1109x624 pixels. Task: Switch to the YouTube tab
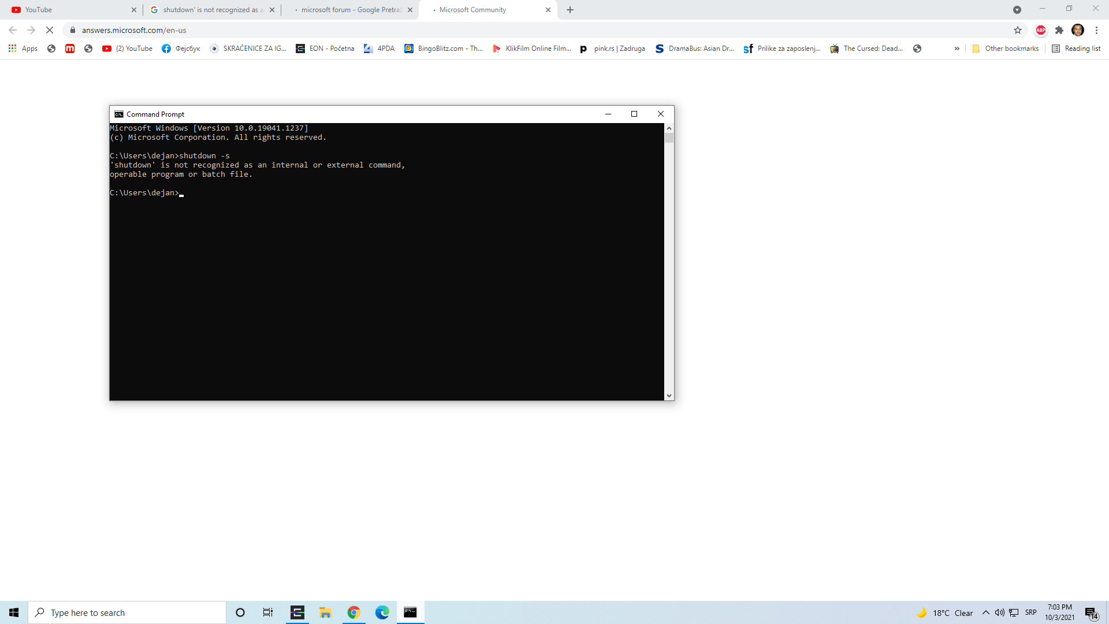coord(69,10)
